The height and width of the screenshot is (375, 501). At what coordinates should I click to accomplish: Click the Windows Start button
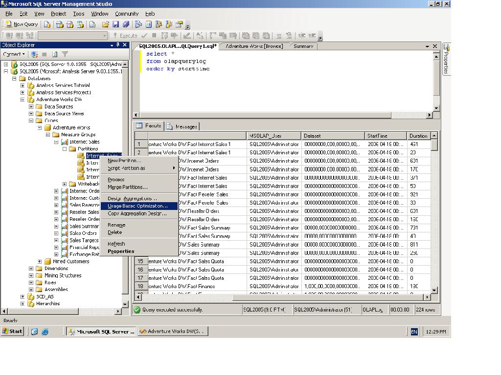(13, 332)
